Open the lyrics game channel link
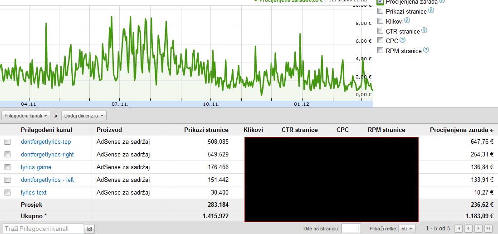Viewport: 498px width, 234px height. [36, 167]
